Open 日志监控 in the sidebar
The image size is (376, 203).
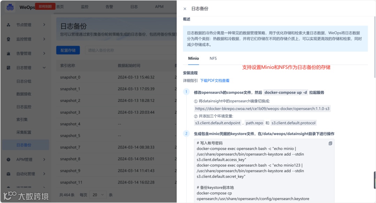pos(24,107)
